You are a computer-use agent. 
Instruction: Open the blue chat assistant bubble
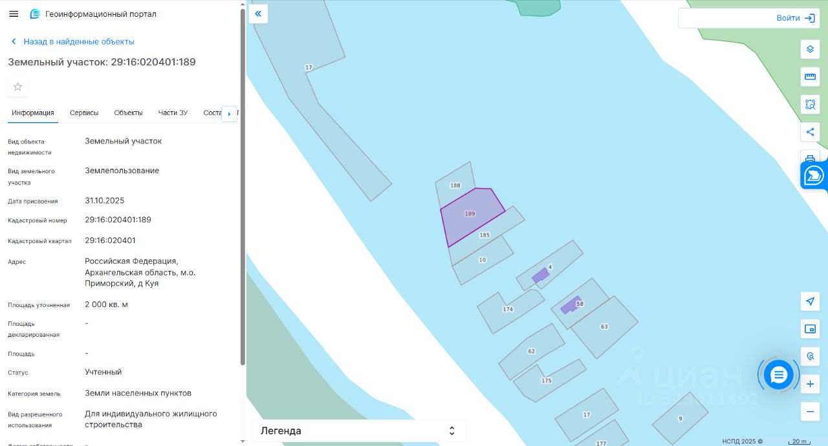click(778, 374)
